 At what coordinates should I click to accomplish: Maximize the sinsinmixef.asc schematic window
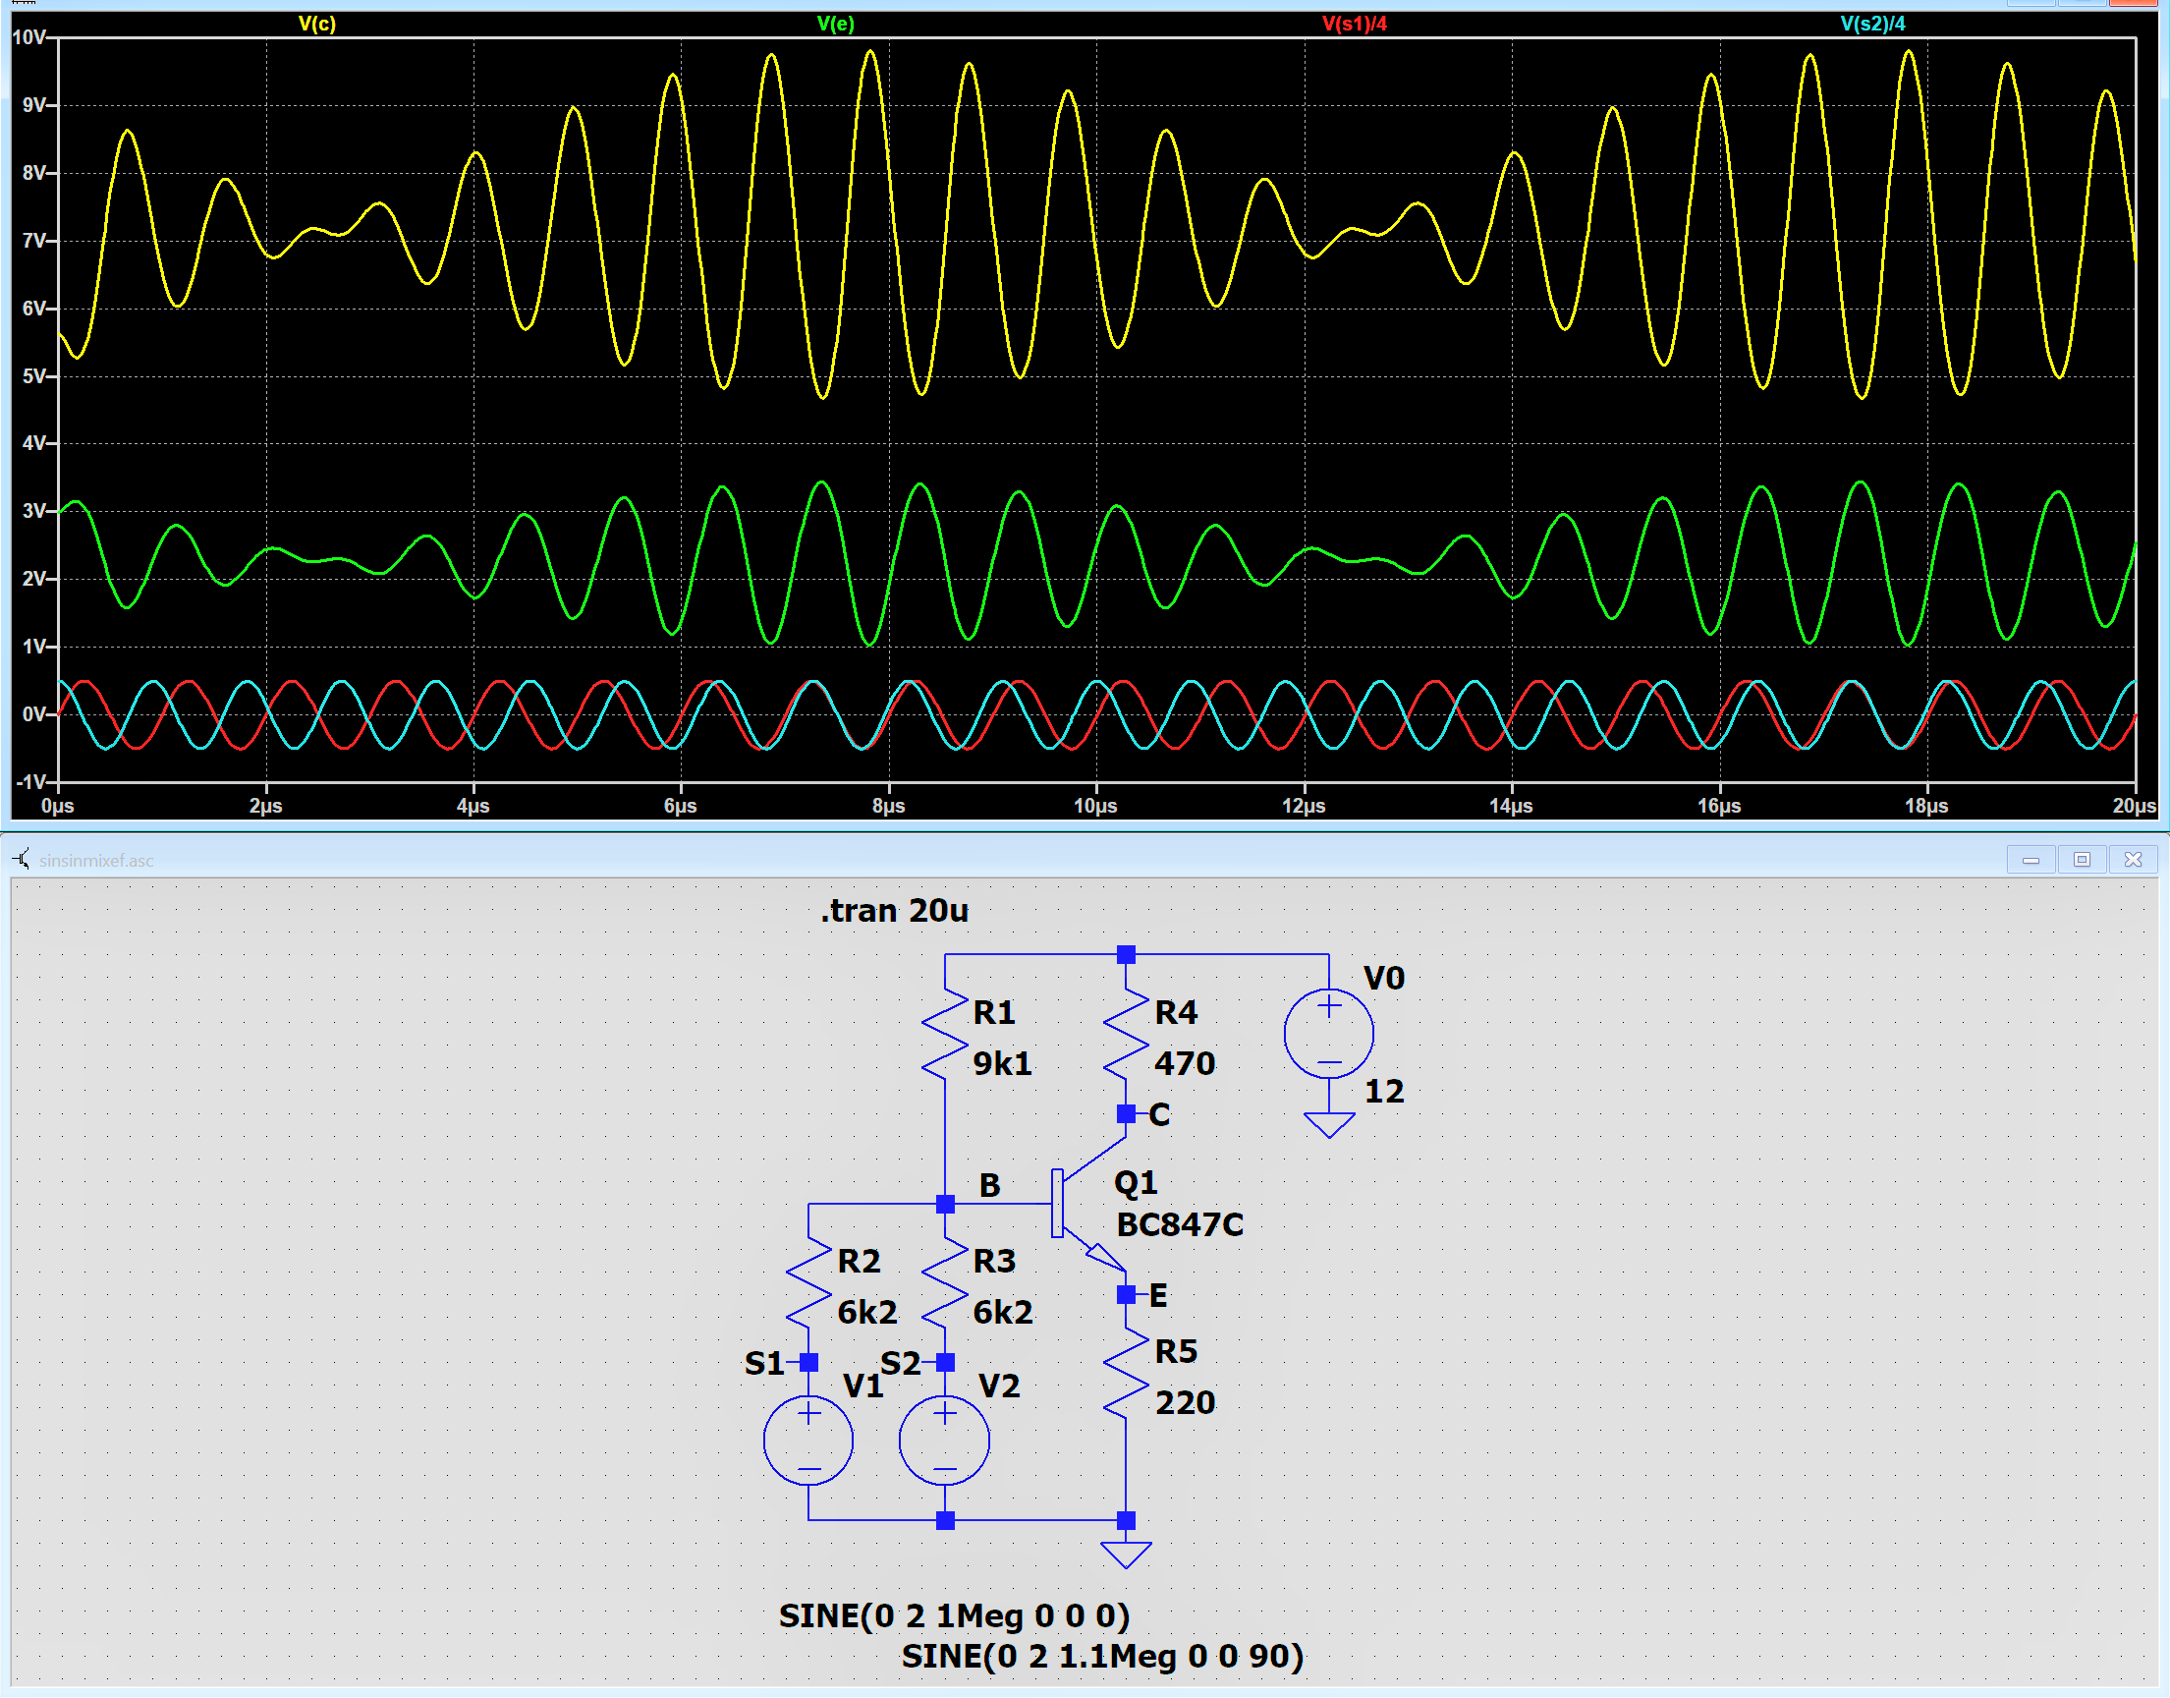2082,859
